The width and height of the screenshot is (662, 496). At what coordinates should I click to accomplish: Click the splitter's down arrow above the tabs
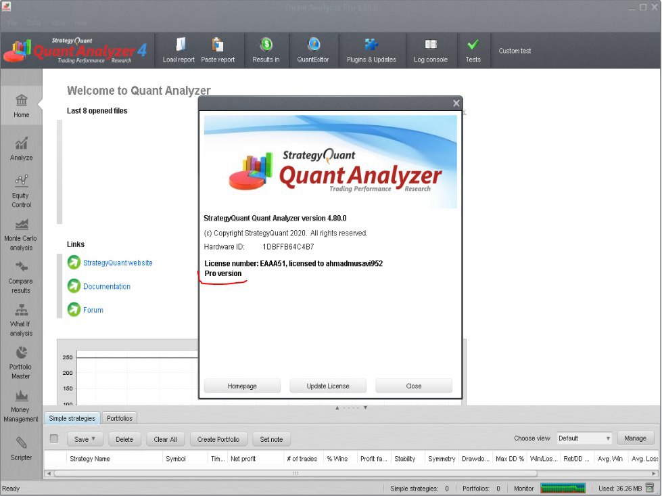tap(365, 408)
